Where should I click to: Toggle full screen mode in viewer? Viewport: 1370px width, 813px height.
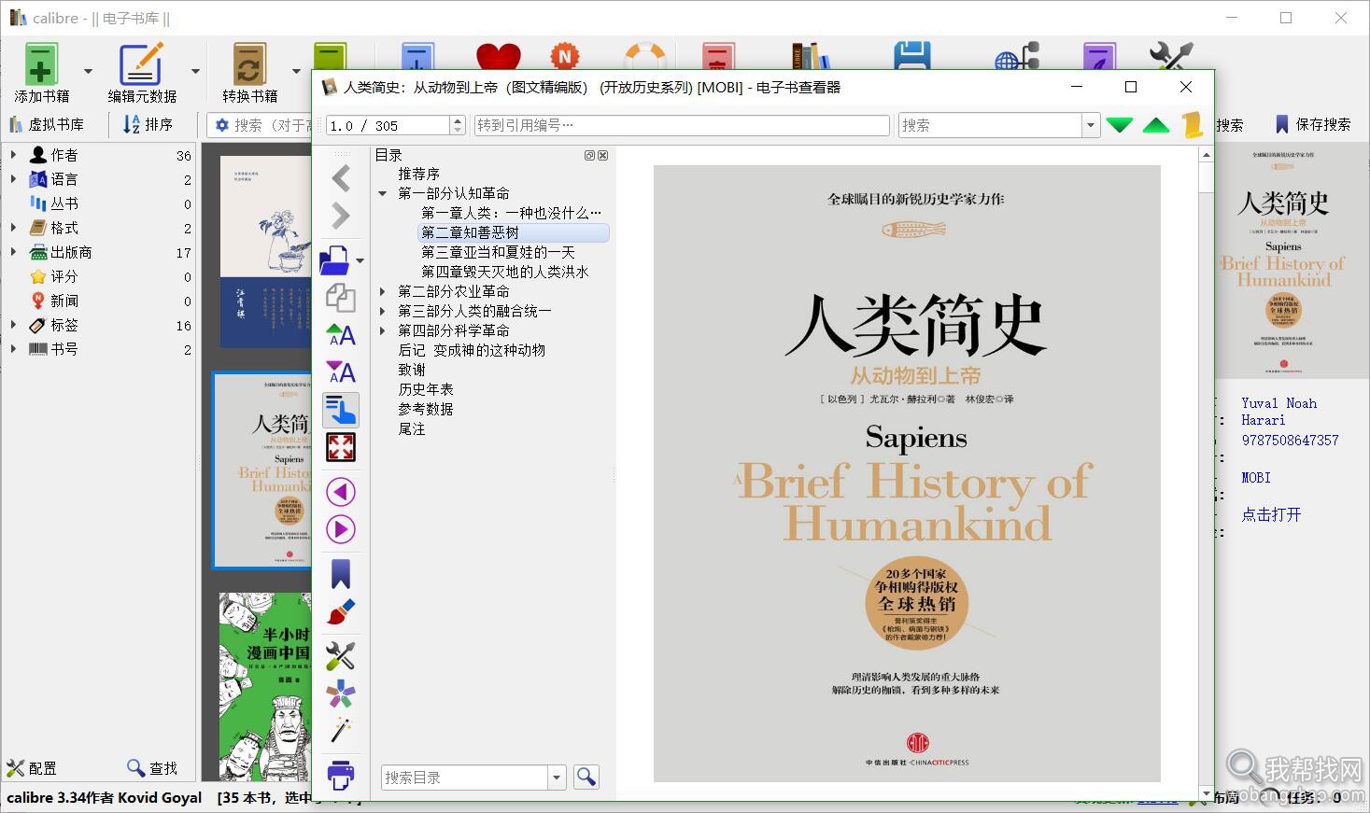click(x=341, y=447)
